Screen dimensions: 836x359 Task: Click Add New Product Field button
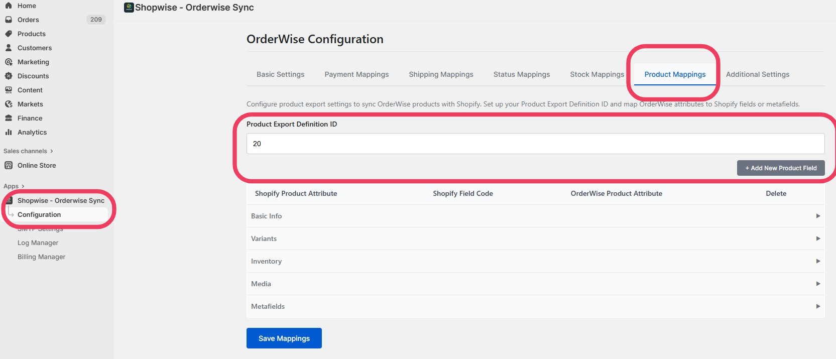point(781,168)
